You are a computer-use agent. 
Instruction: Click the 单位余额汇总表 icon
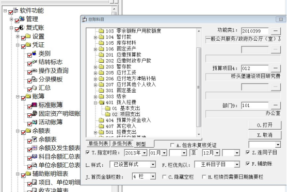coord(35,165)
